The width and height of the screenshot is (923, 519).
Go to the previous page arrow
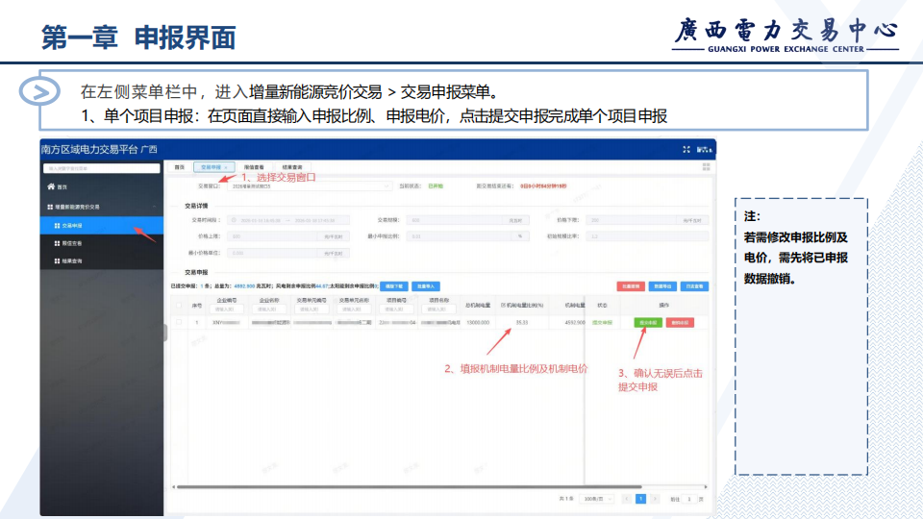click(626, 499)
